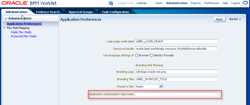250x105 pixels.
Task: Open the Help link
Action: 225,3
